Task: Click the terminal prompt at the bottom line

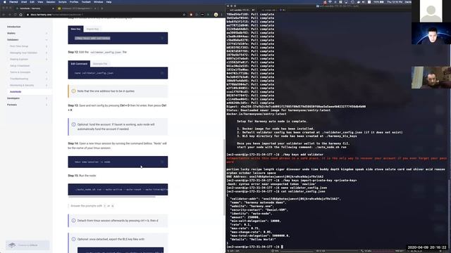Action: [254, 247]
